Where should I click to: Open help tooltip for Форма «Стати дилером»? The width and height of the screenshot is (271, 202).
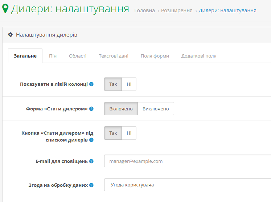[x=91, y=109]
